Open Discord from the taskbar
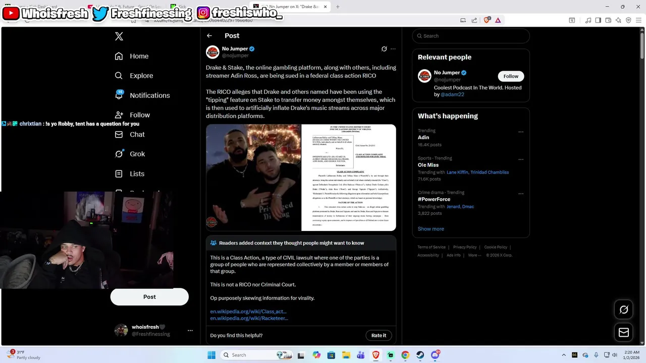 tap(435, 355)
